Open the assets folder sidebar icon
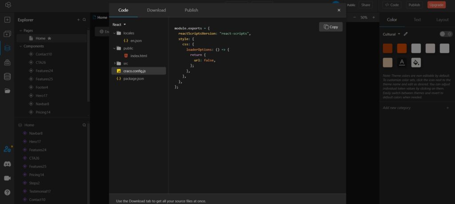The image size is (455, 204). 7,91
